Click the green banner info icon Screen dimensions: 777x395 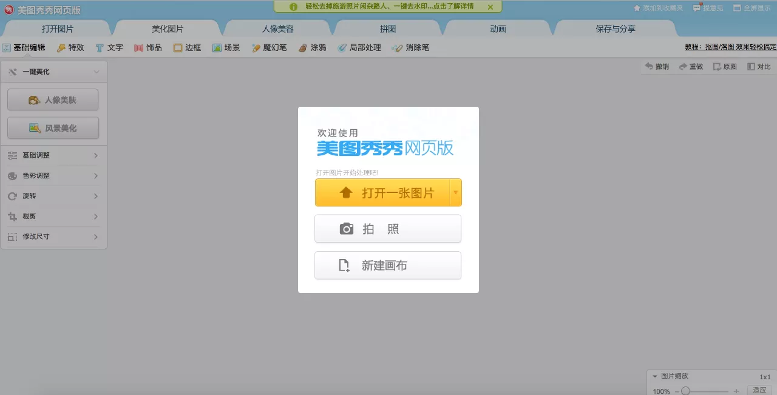pyautogui.click(x=294, y=7)
